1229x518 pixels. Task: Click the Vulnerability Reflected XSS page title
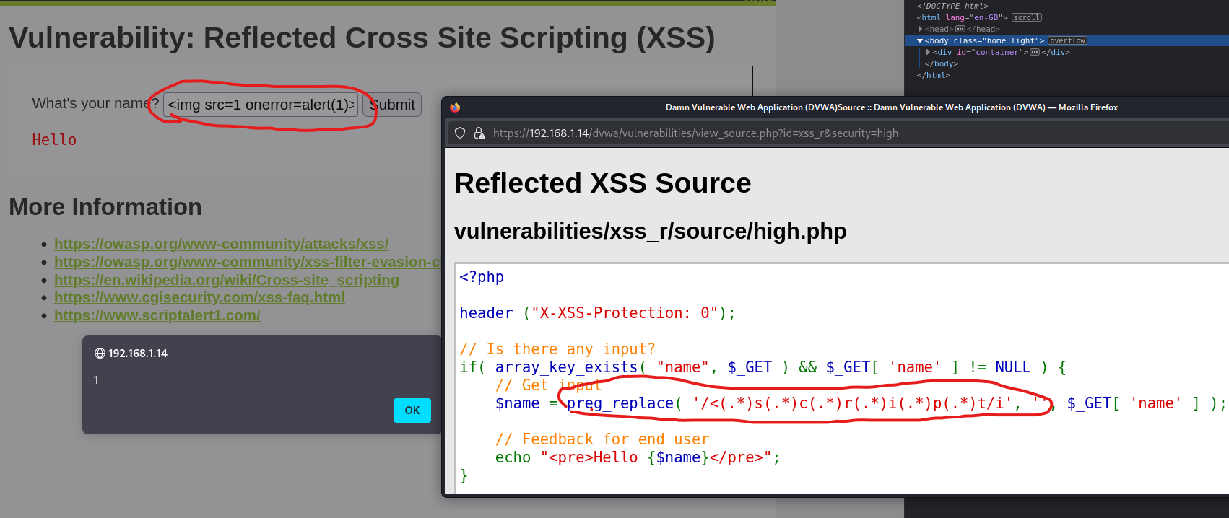coord(362,38)
